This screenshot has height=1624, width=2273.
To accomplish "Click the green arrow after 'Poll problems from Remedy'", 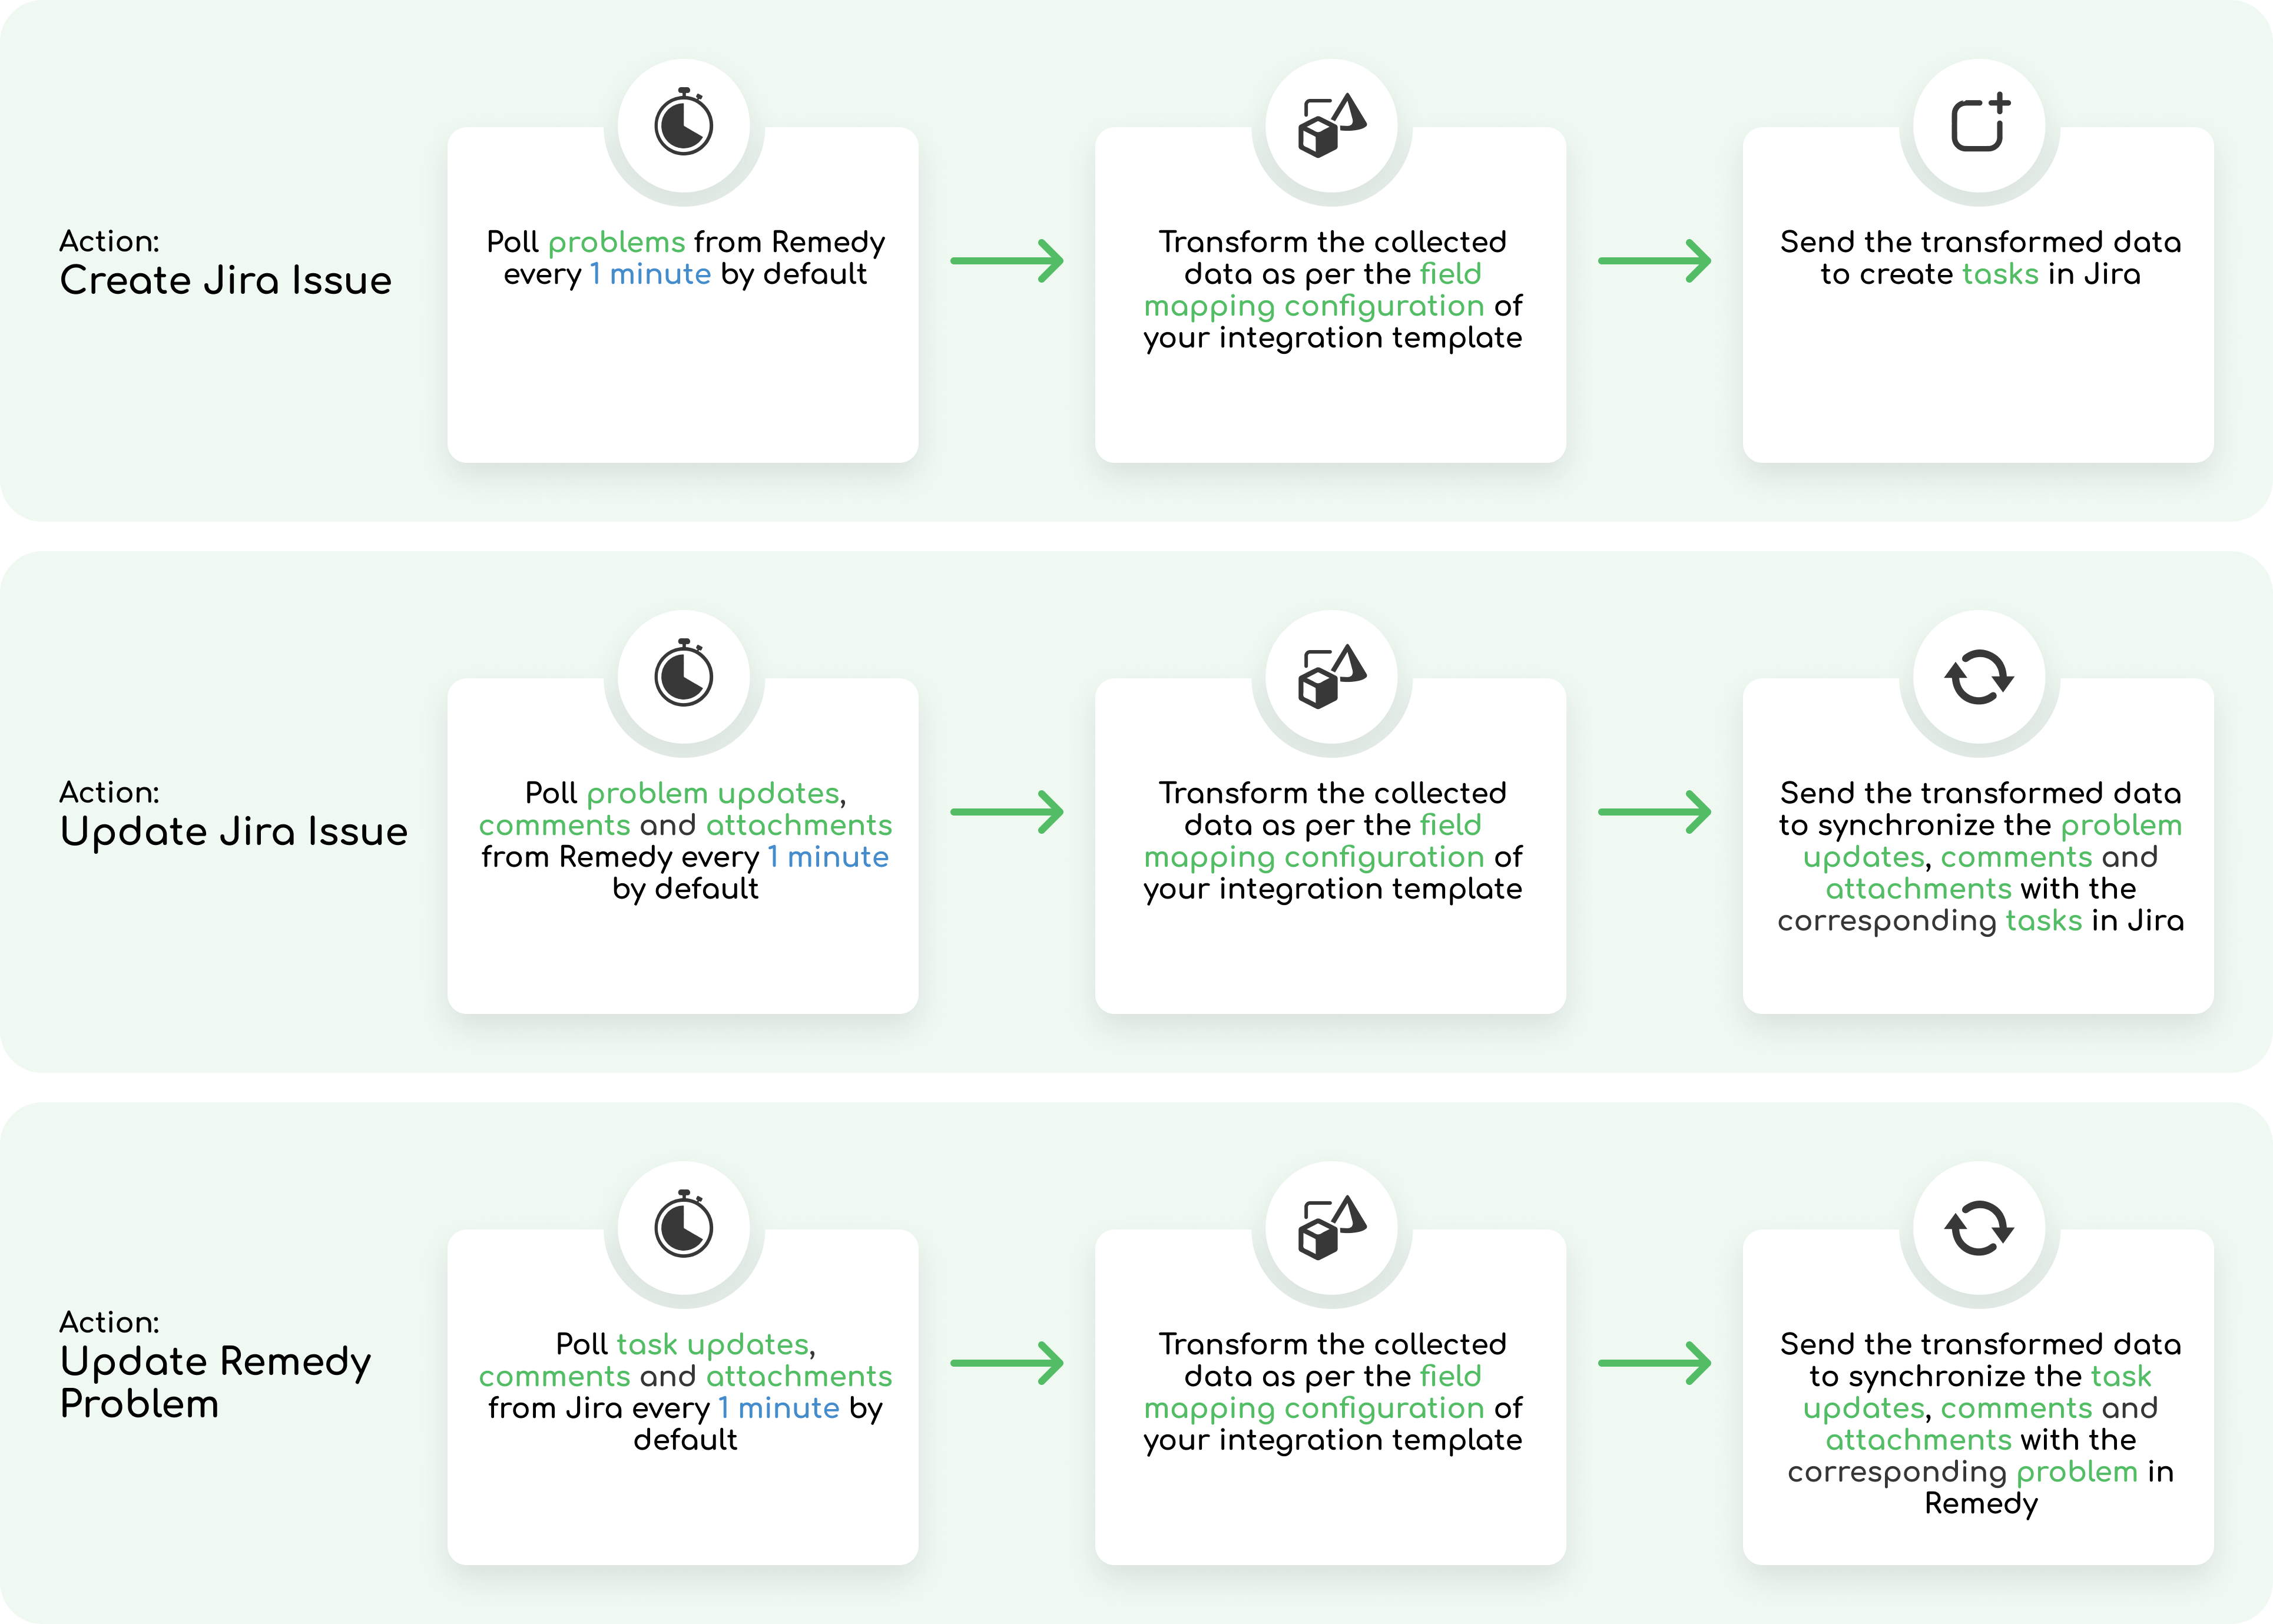I will [x=1006, y=261].
